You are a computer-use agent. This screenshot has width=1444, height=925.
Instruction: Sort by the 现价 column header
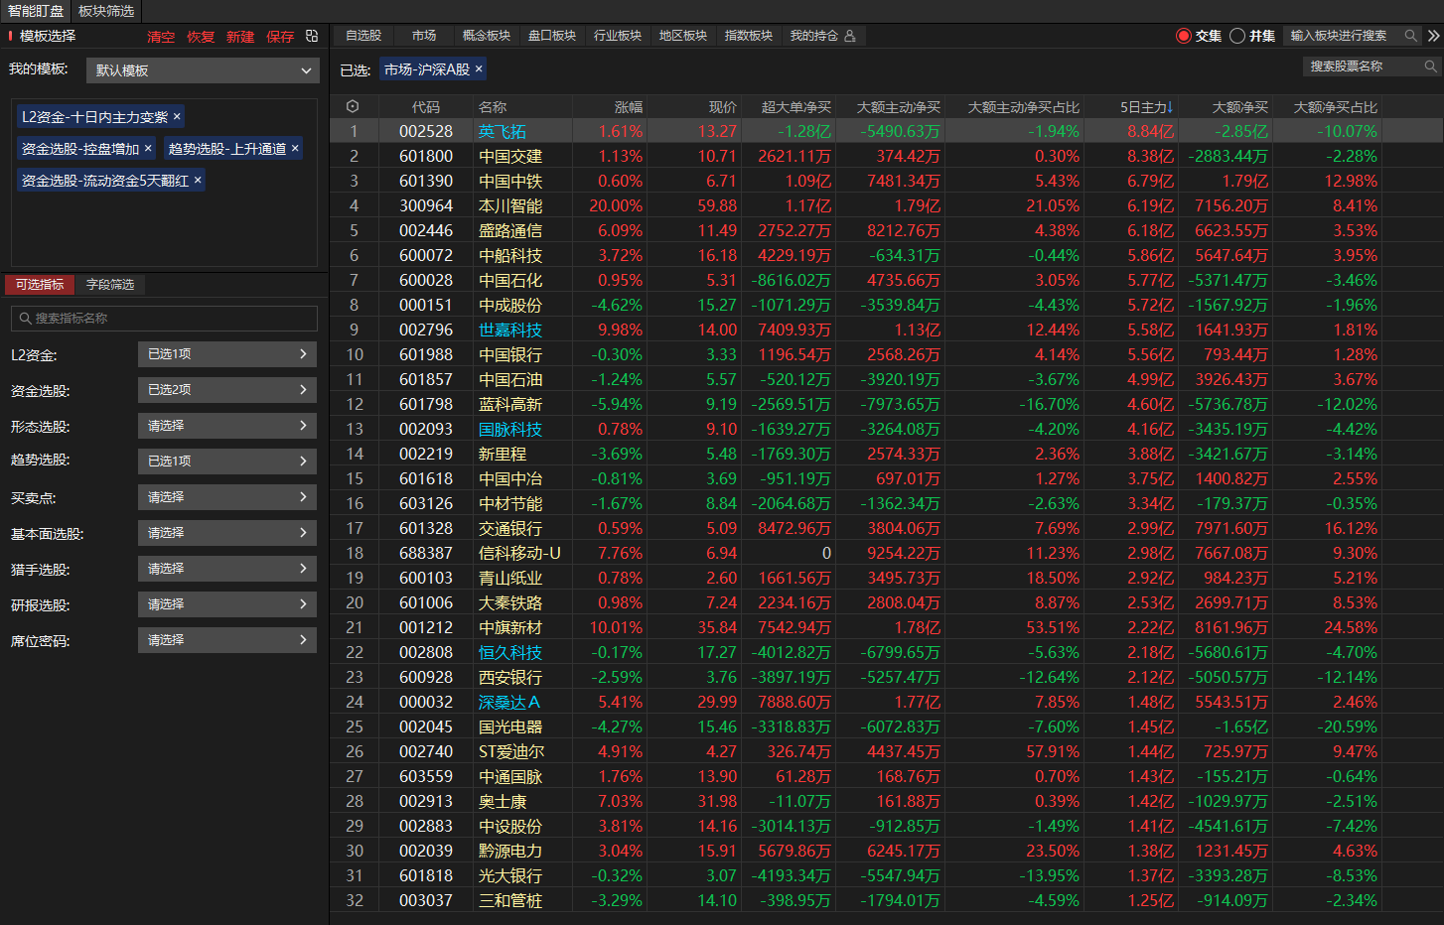[723, 107]
